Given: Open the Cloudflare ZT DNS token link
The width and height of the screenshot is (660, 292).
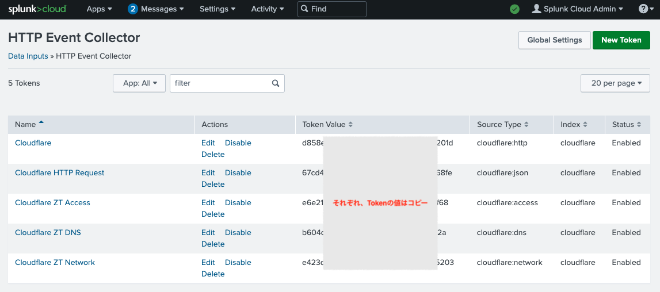Looking at the screenshot, I should click(x=48, y=233).
